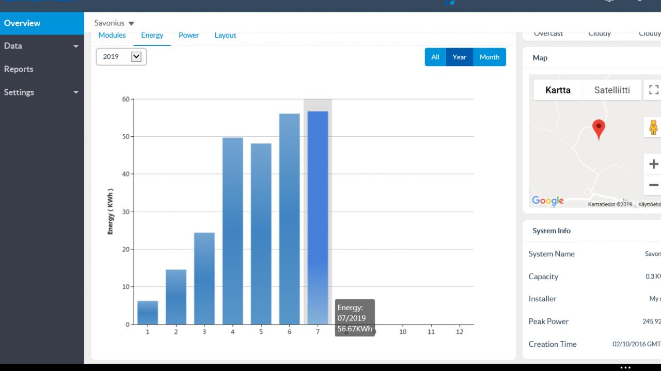
Task: Click the "56.67KWh" tooltip value
Action: [x=355, y=329]
